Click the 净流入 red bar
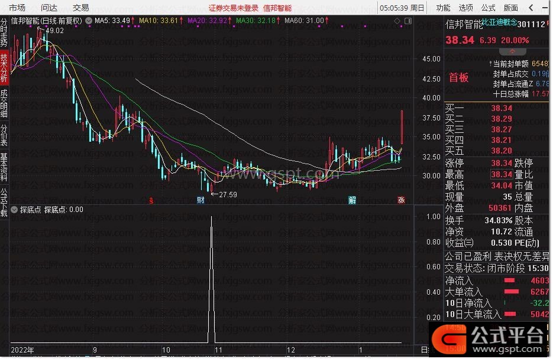 tap(509, 280)
